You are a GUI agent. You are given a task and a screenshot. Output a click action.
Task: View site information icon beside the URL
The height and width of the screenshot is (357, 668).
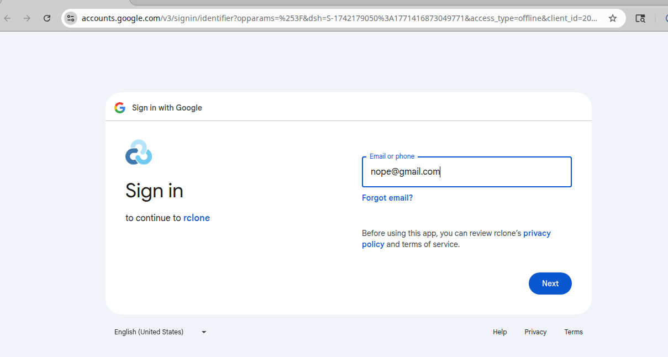70,18
